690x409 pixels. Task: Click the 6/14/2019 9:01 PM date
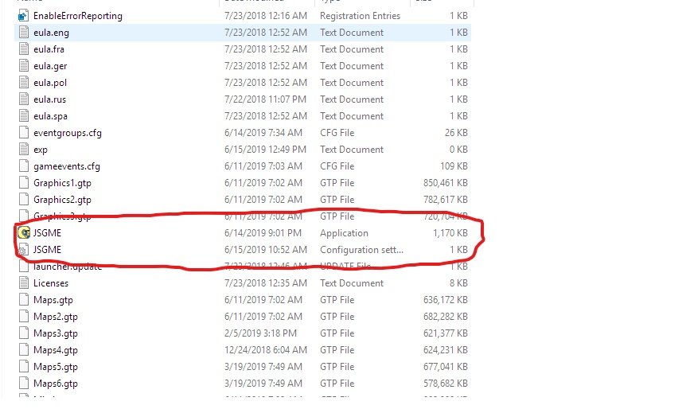(263, 233)
